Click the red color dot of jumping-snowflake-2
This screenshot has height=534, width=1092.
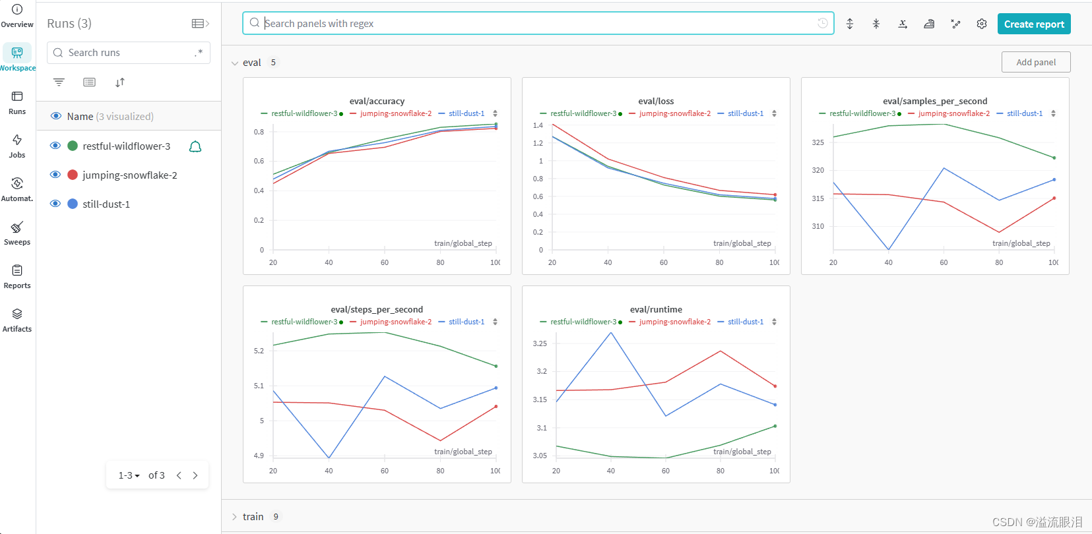(x=73, y=175)
